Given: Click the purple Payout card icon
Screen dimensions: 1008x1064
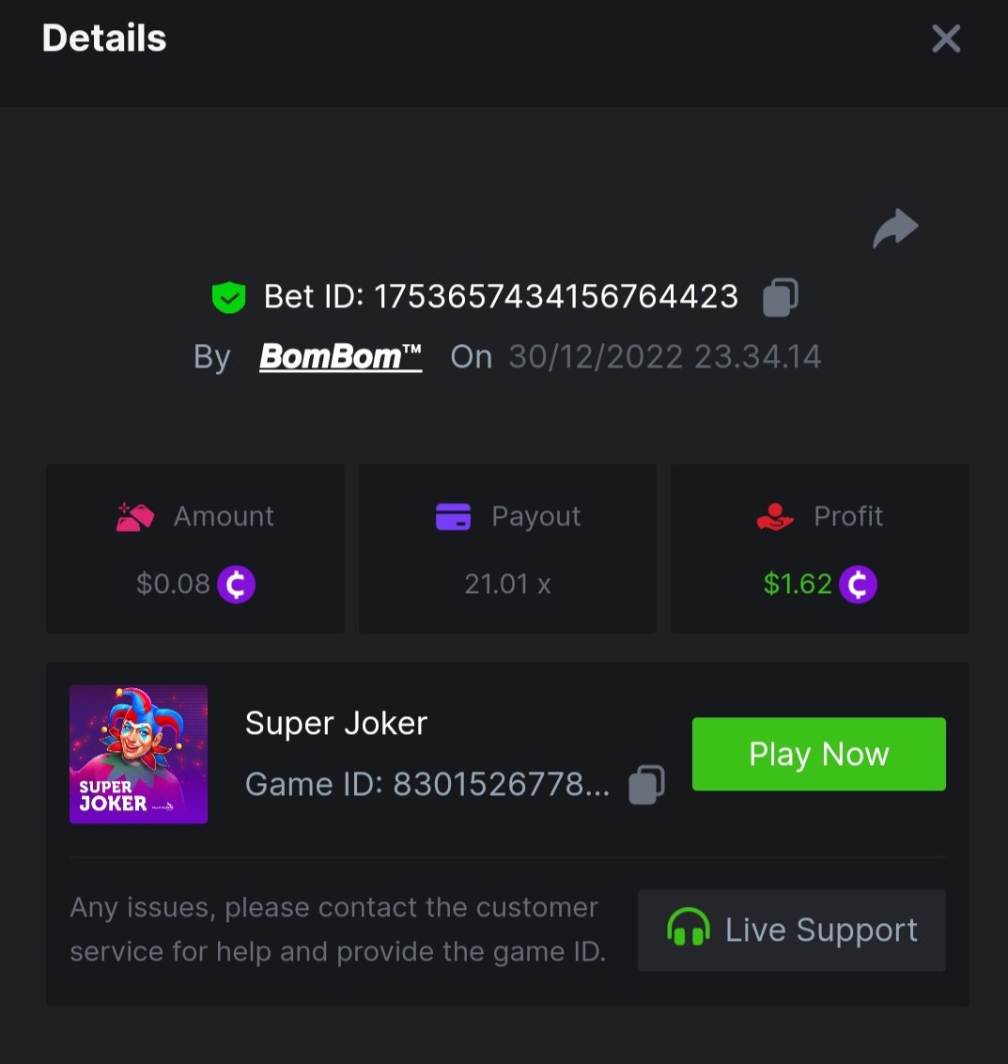Looking at the screenshot, I should pyautogui.click(x=453, y=517).
